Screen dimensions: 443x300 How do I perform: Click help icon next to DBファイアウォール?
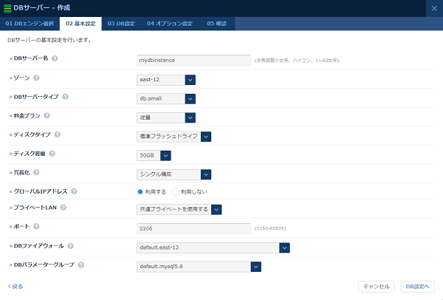click(x=70, y=245)
